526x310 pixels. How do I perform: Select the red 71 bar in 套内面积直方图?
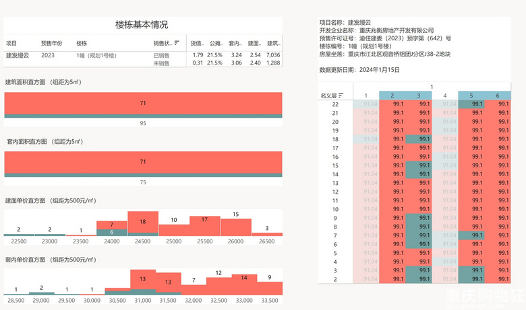(143, 162)
